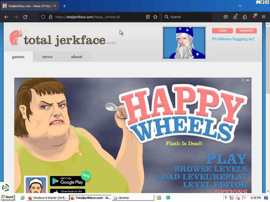Bookmark this page with the star
This screenshot has width=270, height=202.
(x=155, y=17)
